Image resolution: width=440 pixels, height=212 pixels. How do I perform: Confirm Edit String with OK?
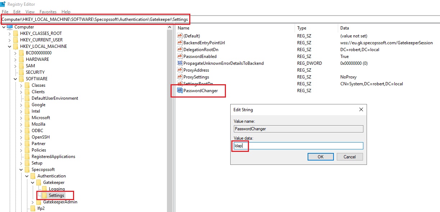[321, 157]
